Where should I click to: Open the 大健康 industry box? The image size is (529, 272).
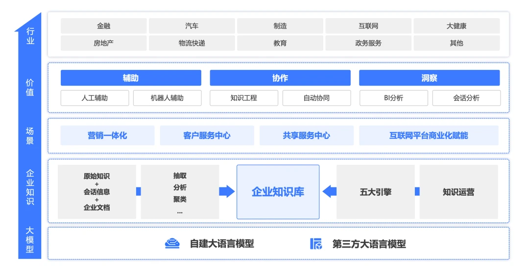pyautogui.click(x=457, y=26)
